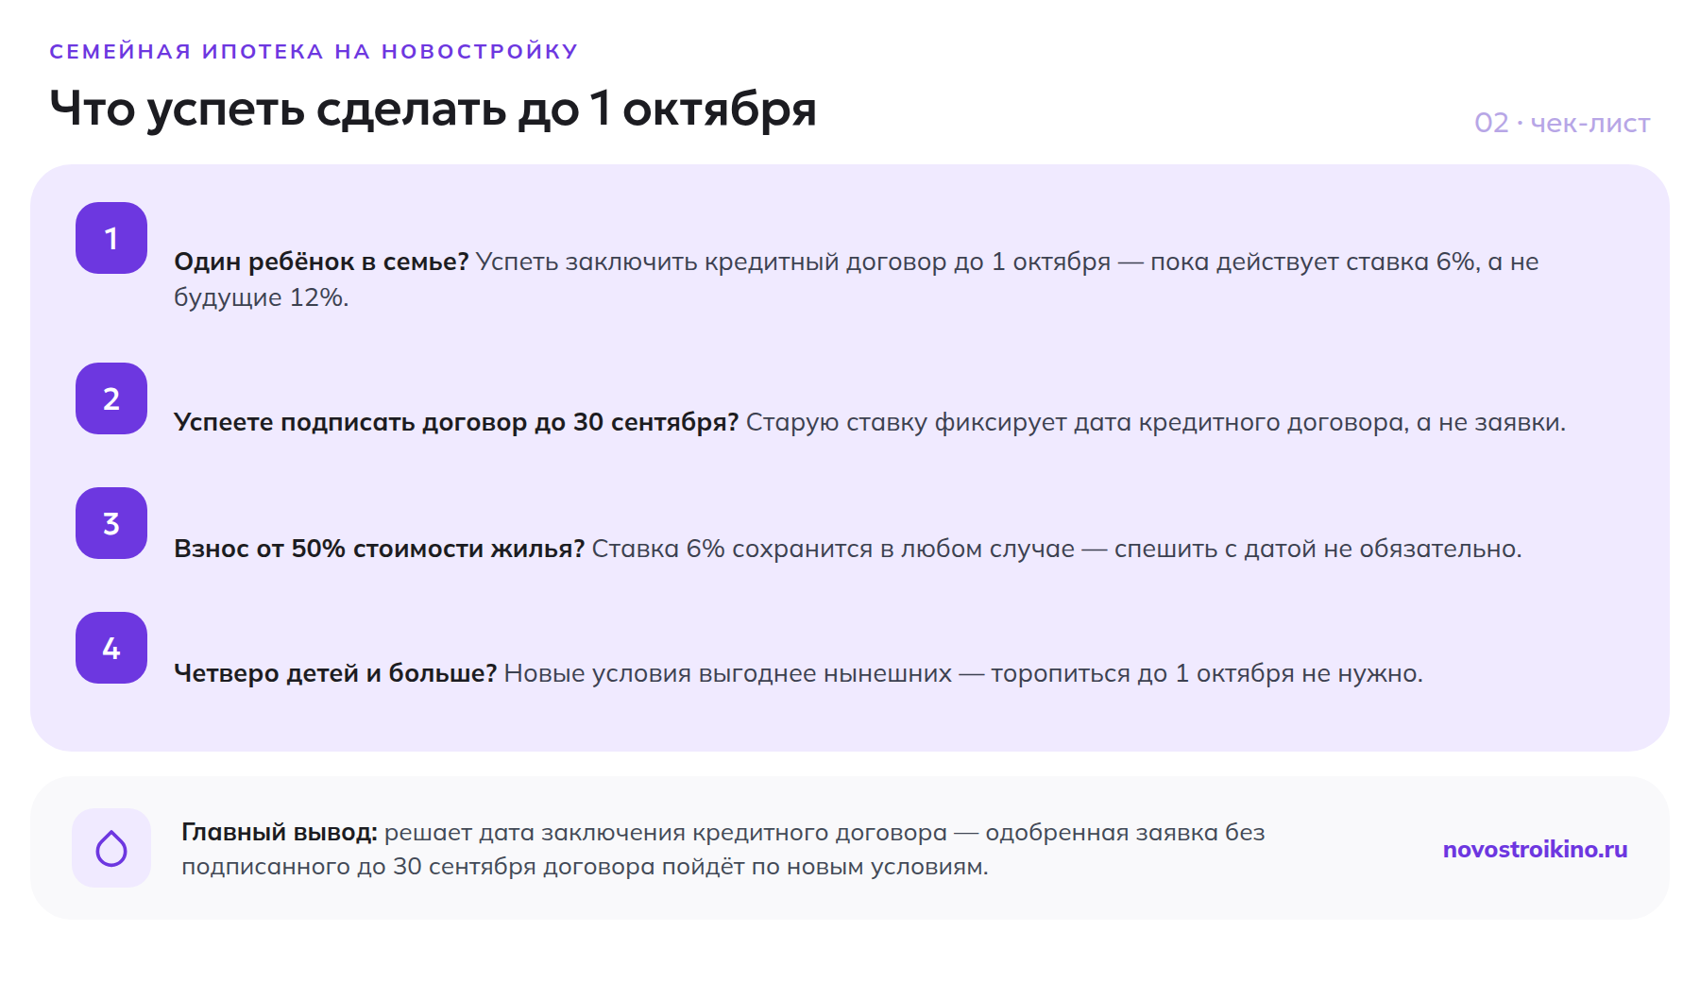
Task: Click the 02 · чек-лист label
Action: [x=1562, y=123]
